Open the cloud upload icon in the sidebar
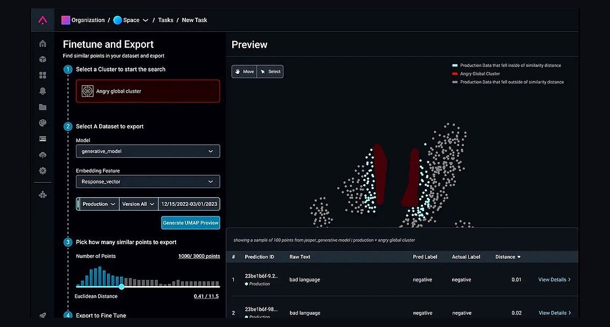The width and height of the screenshot is (610, 327). pos(43,155)
